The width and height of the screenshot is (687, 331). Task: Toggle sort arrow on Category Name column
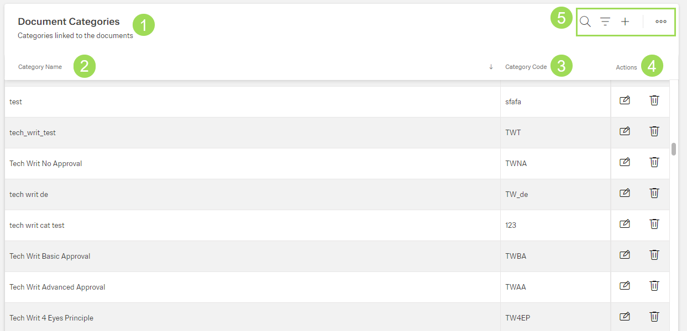[491, 67]
